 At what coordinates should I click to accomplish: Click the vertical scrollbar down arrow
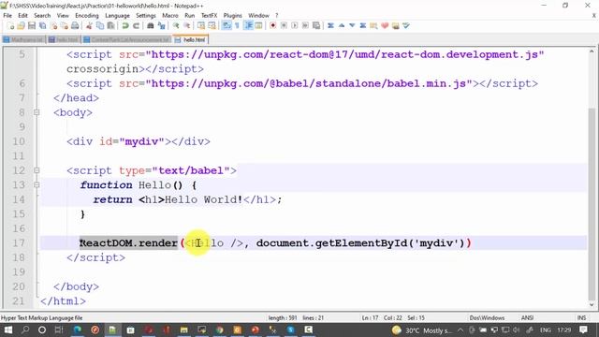592,305
